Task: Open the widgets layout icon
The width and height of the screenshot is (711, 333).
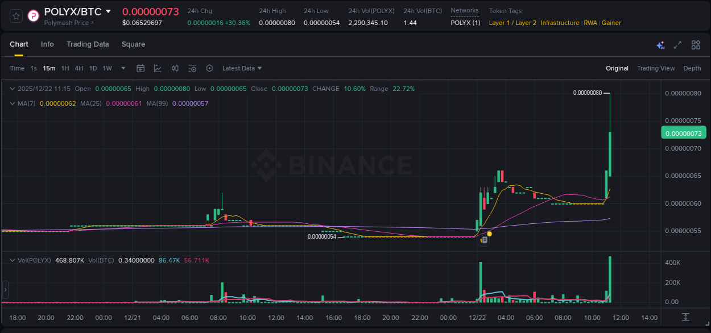Action: point(695,44)
